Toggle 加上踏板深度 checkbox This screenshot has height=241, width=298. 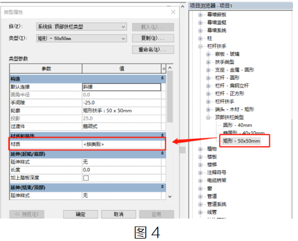click(86, 178)
